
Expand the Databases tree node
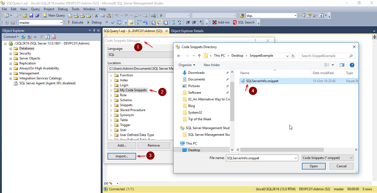(x=11, y=48)
